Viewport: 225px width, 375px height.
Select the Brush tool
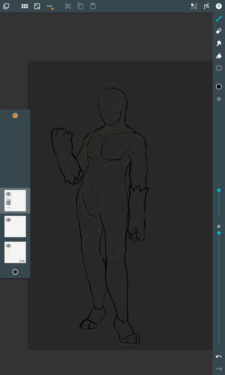click(x=219, y=18)
